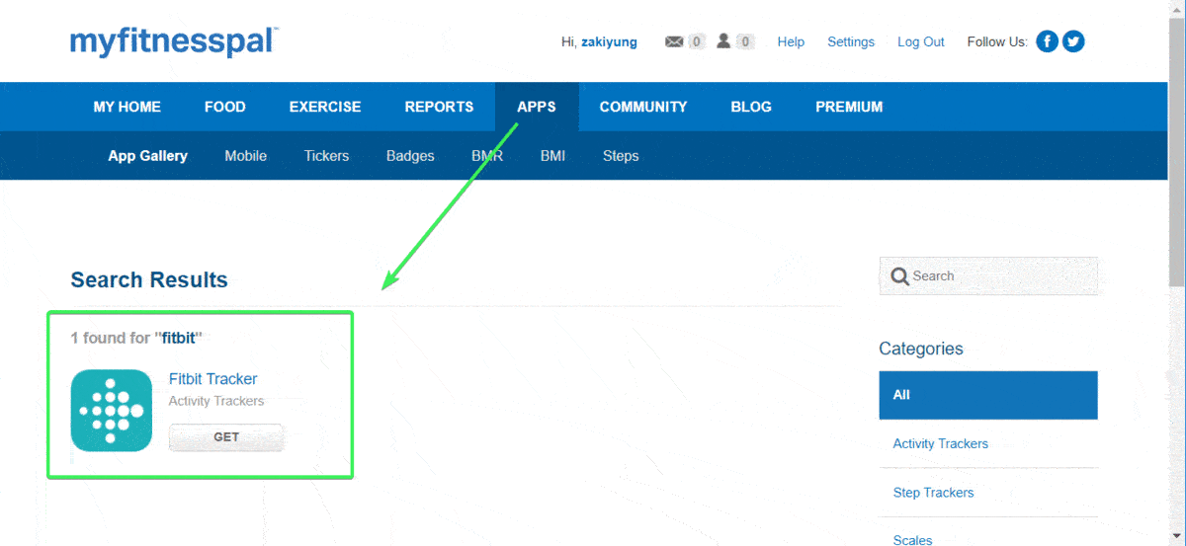Click the '1 found for "fitbit"' text
Screen dimensions: 1186x546
(x=136, y=338)
